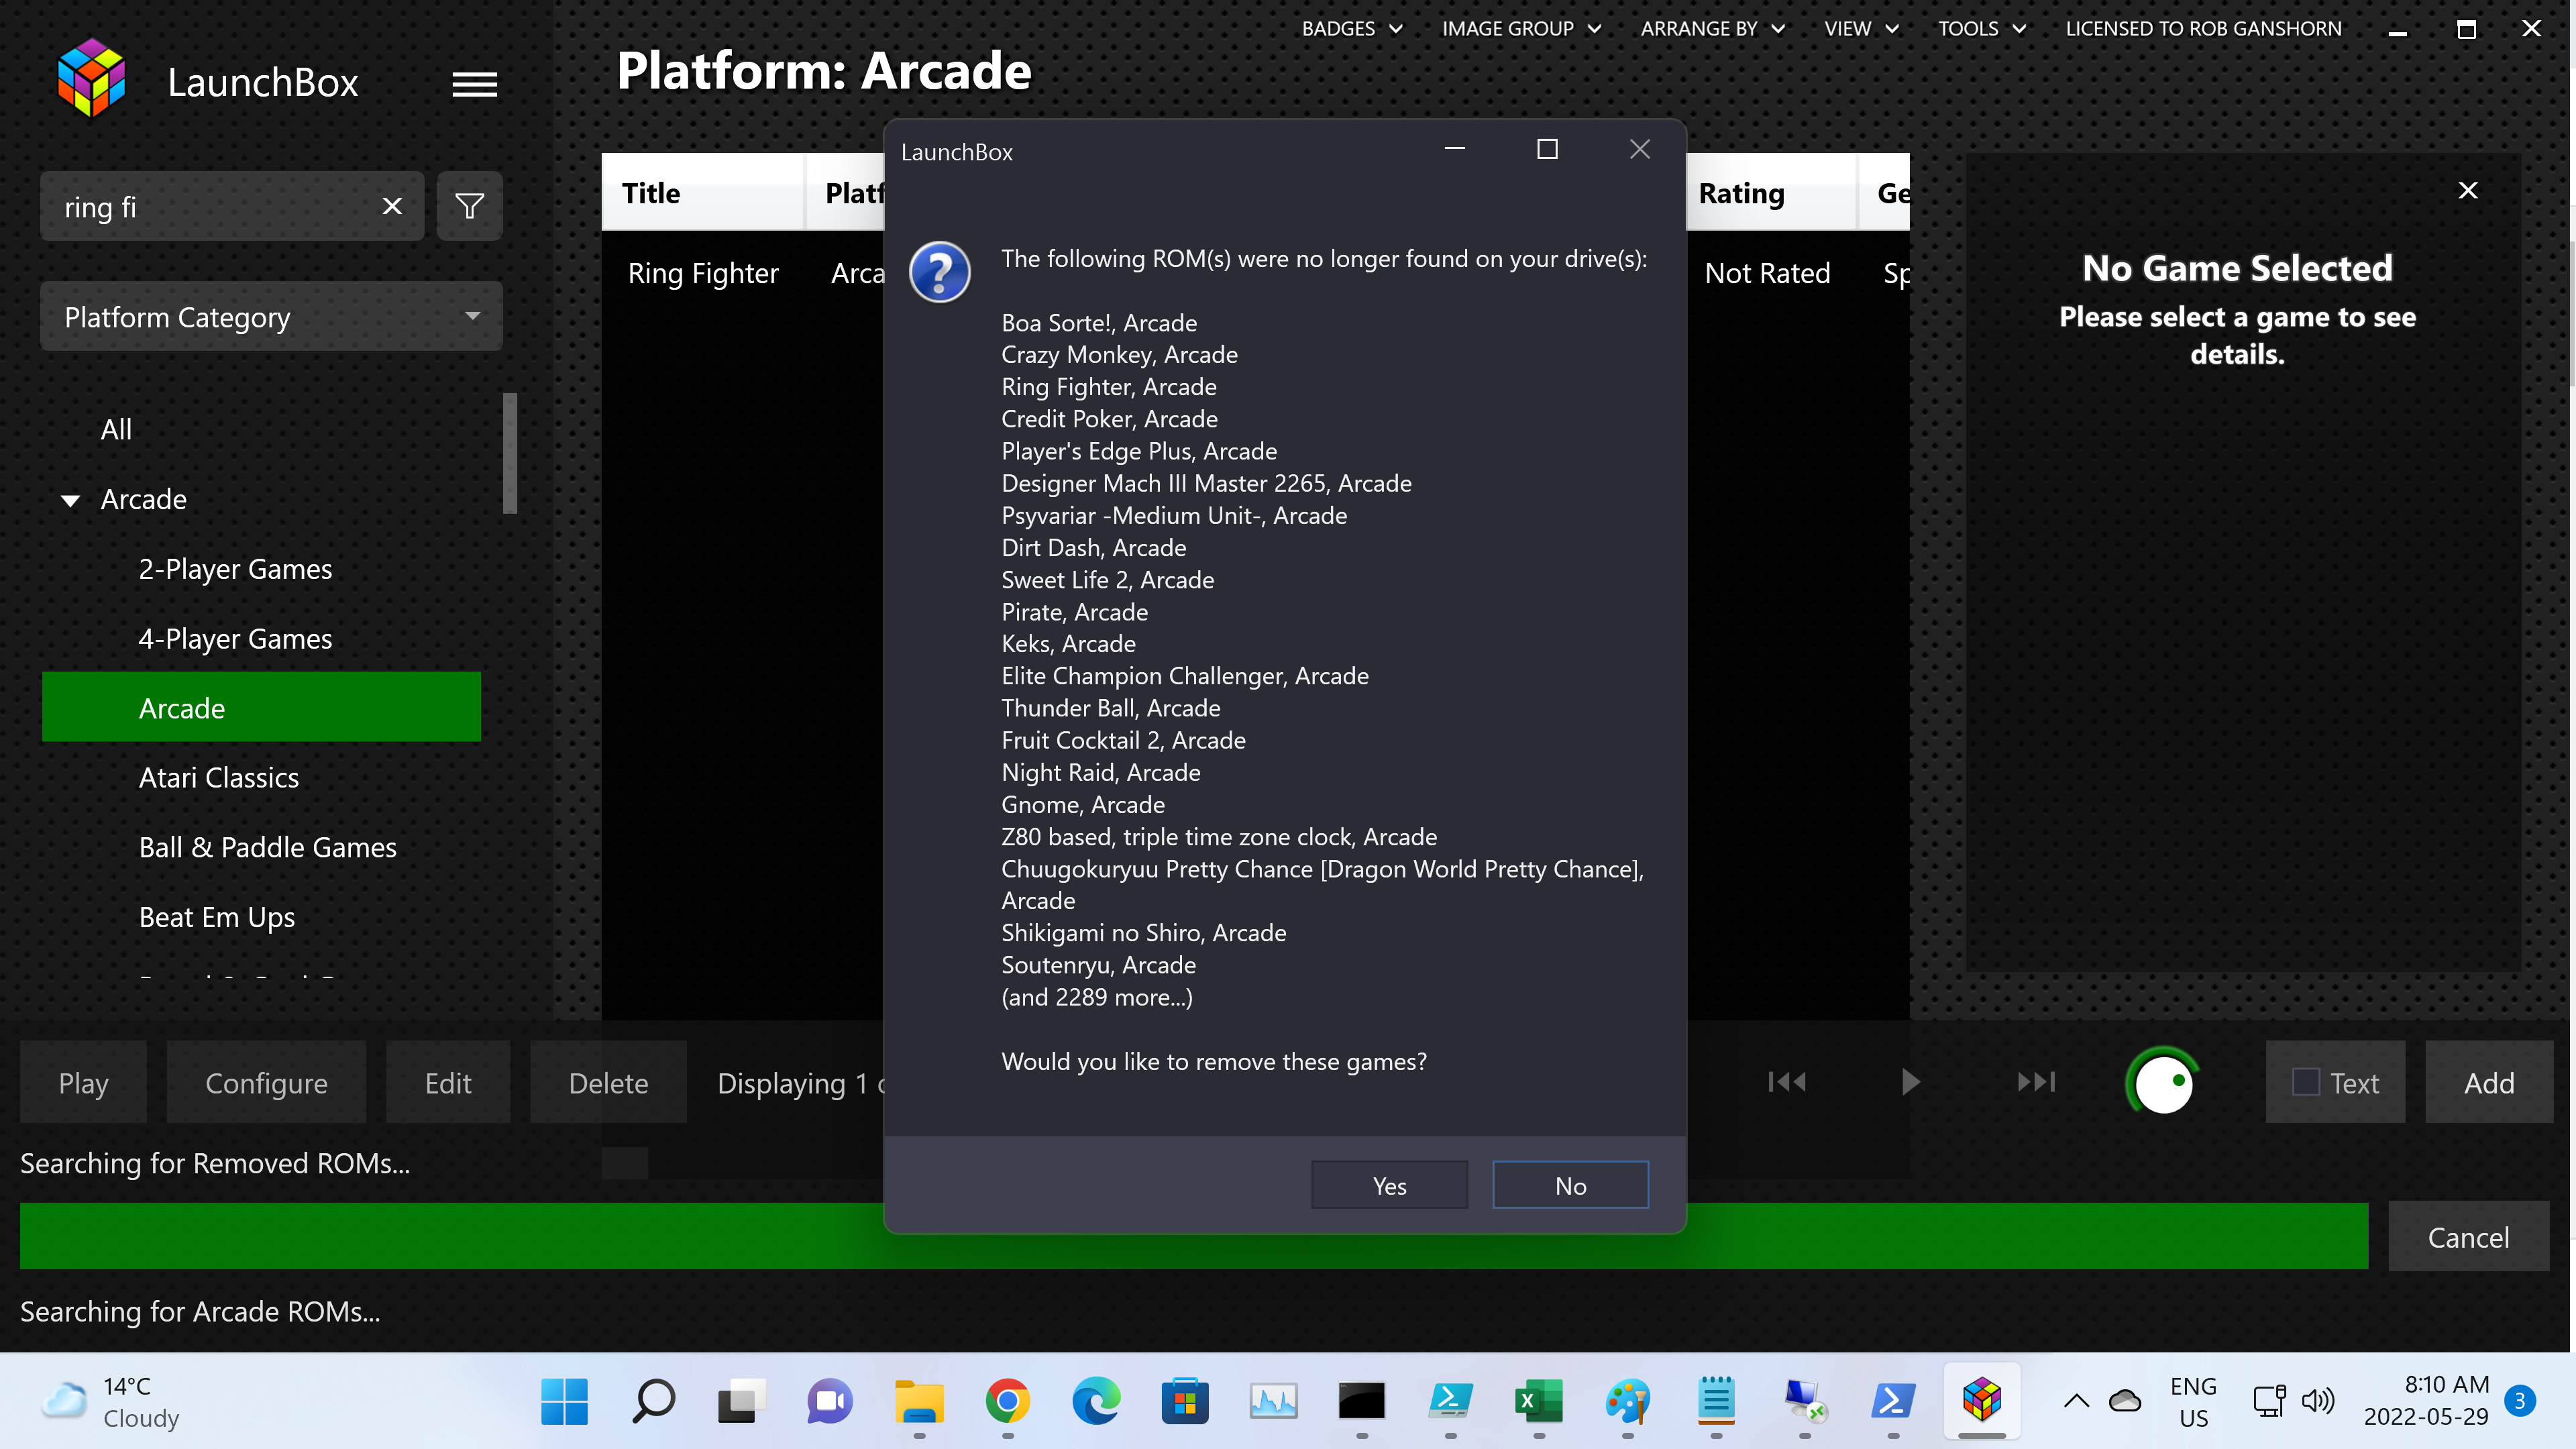Play the music track
The width and height of the screenshot is (2576, 1449).
click(x=1910, y=1082)
